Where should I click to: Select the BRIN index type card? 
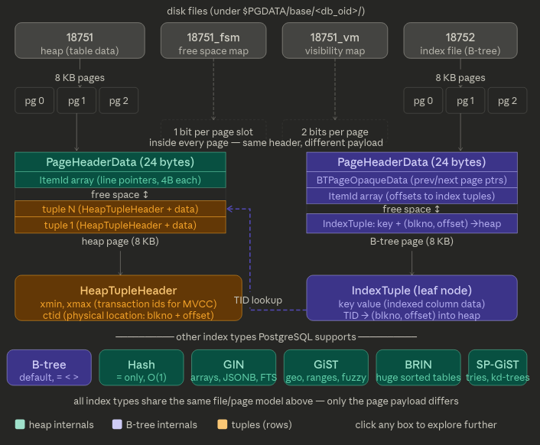click(418, 368)
